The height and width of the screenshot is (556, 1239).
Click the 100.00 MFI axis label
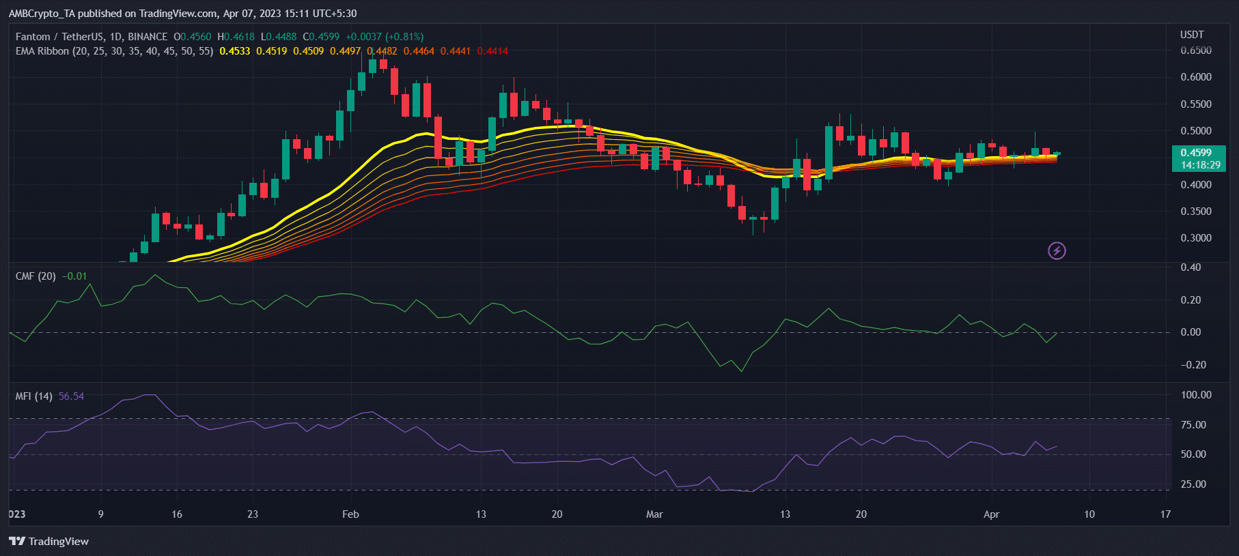(x=1196, y=395)
